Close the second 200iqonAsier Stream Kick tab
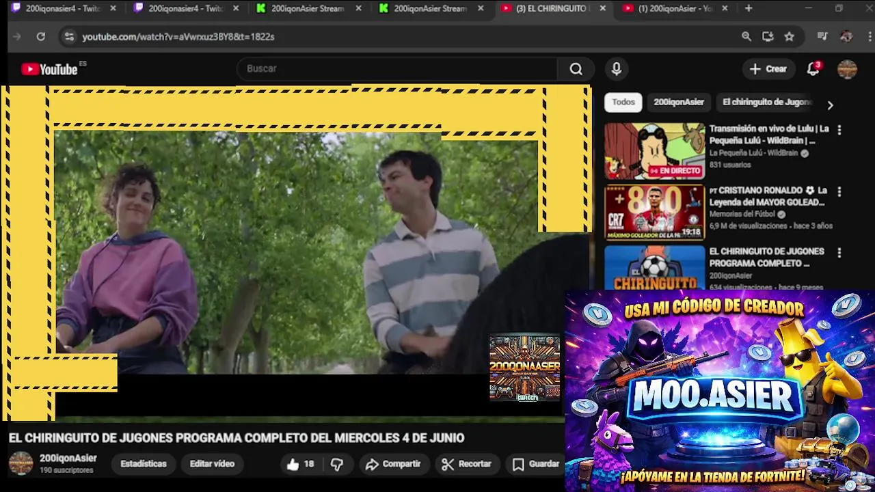875x492 pixels. (481, 8)
